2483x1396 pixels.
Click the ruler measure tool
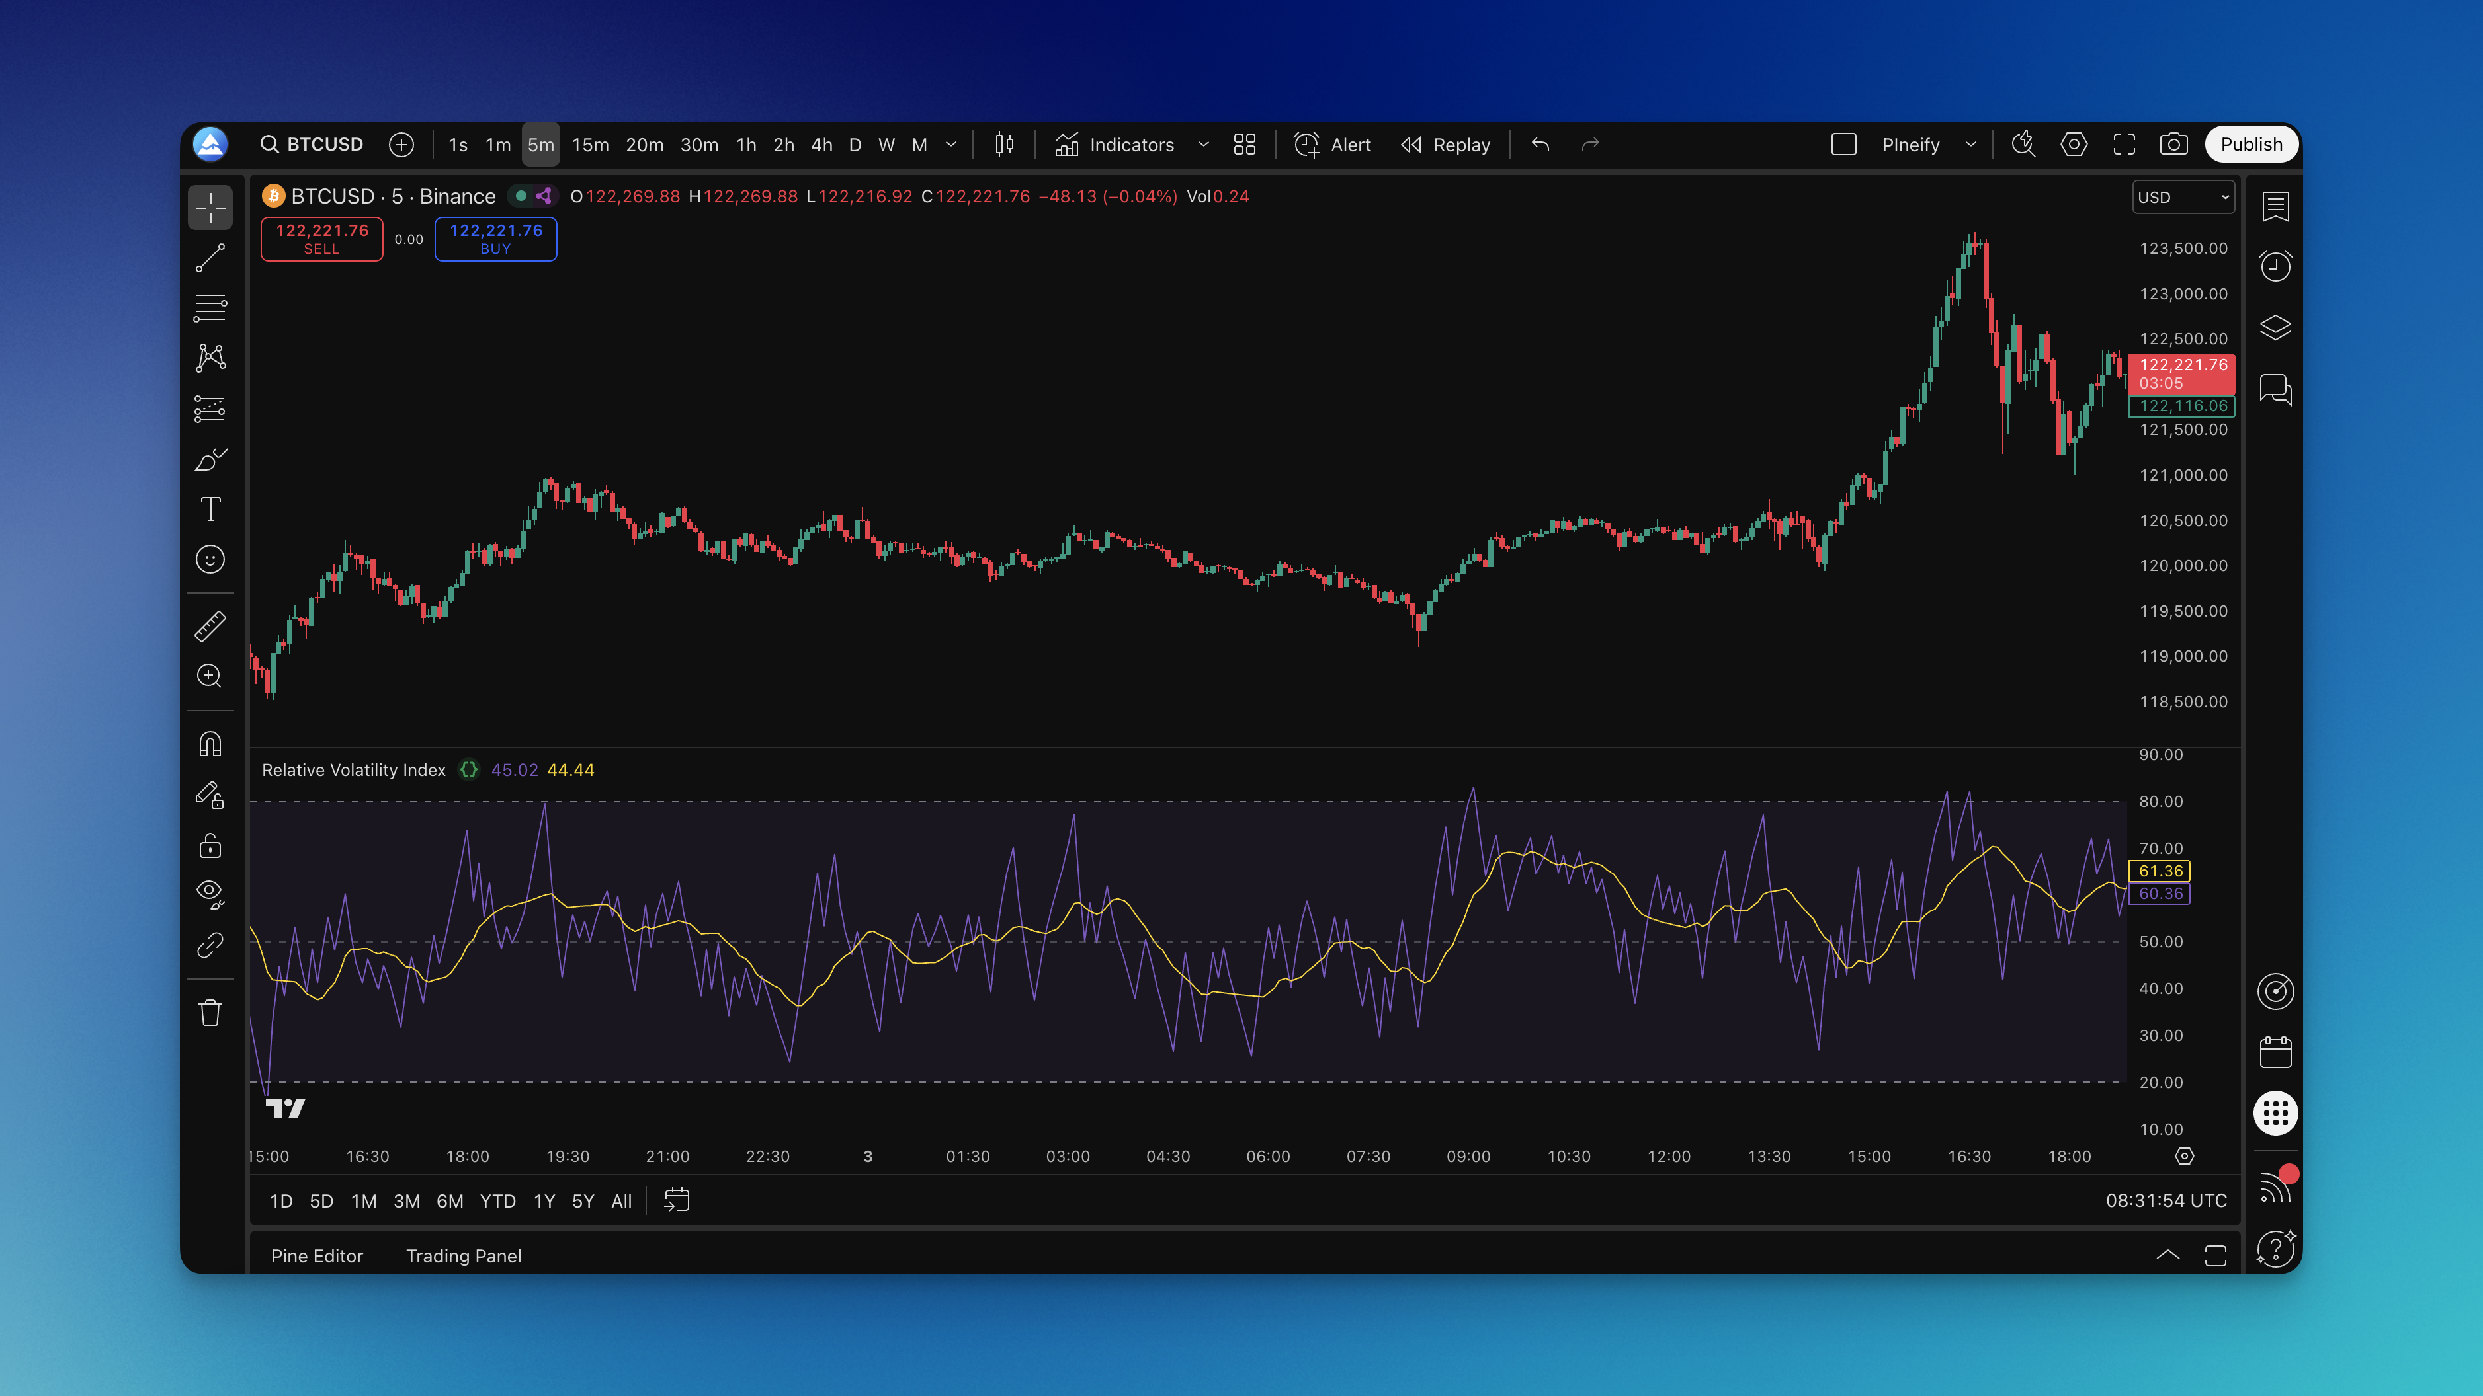[x=210, y=626]
